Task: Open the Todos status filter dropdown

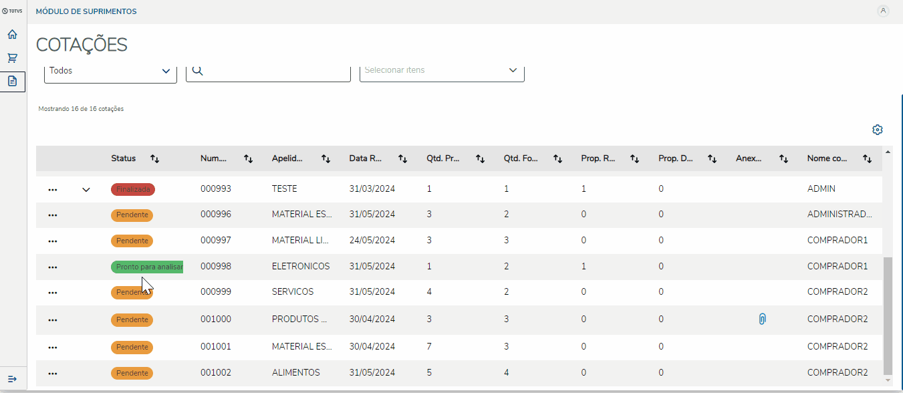Action: pyautogui.click(x=110, y=71)
